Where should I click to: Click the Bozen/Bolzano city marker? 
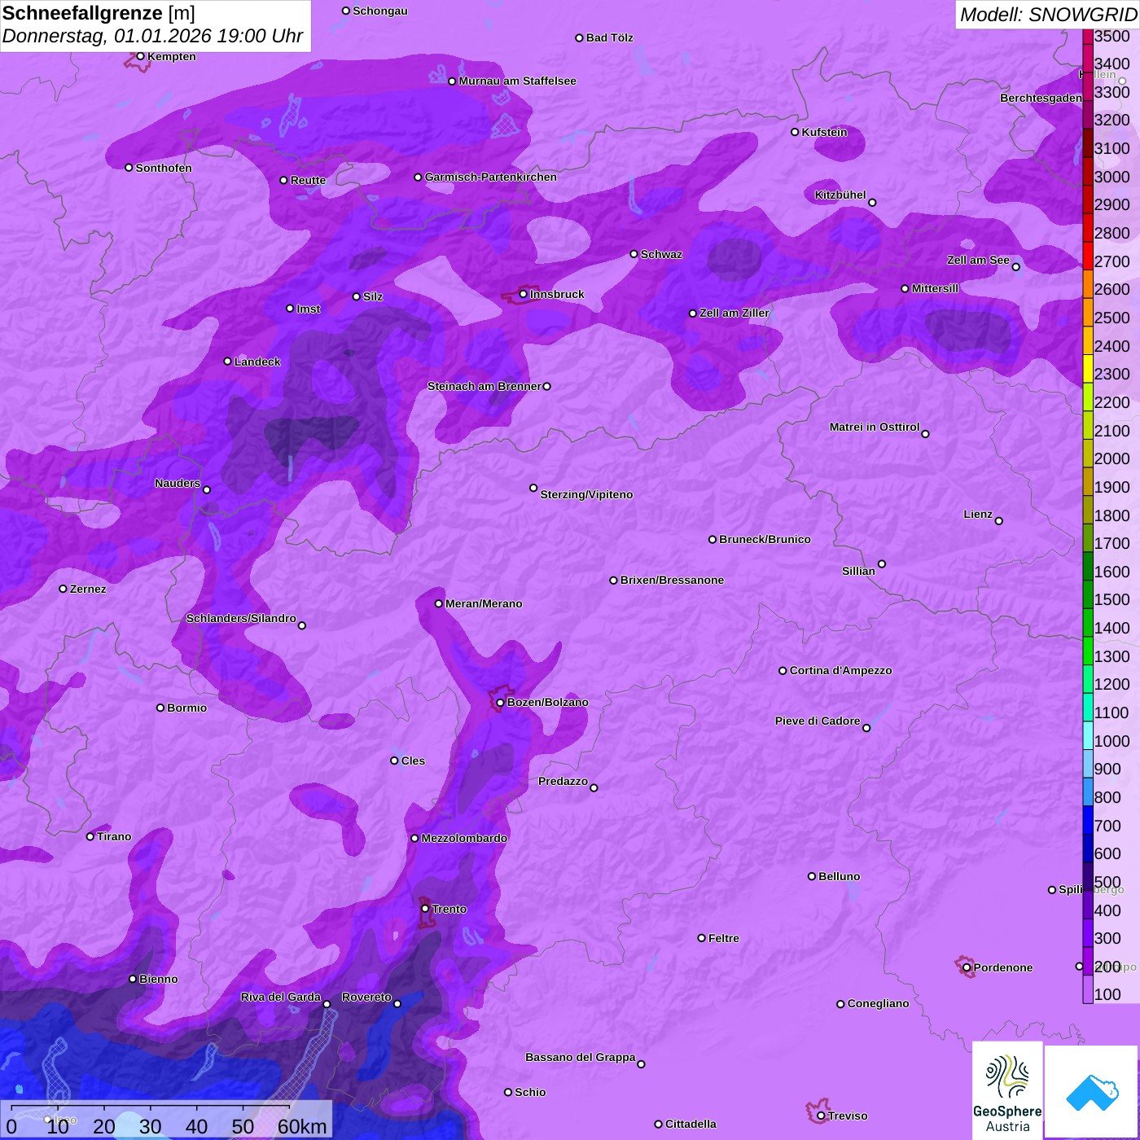(501, 703)
